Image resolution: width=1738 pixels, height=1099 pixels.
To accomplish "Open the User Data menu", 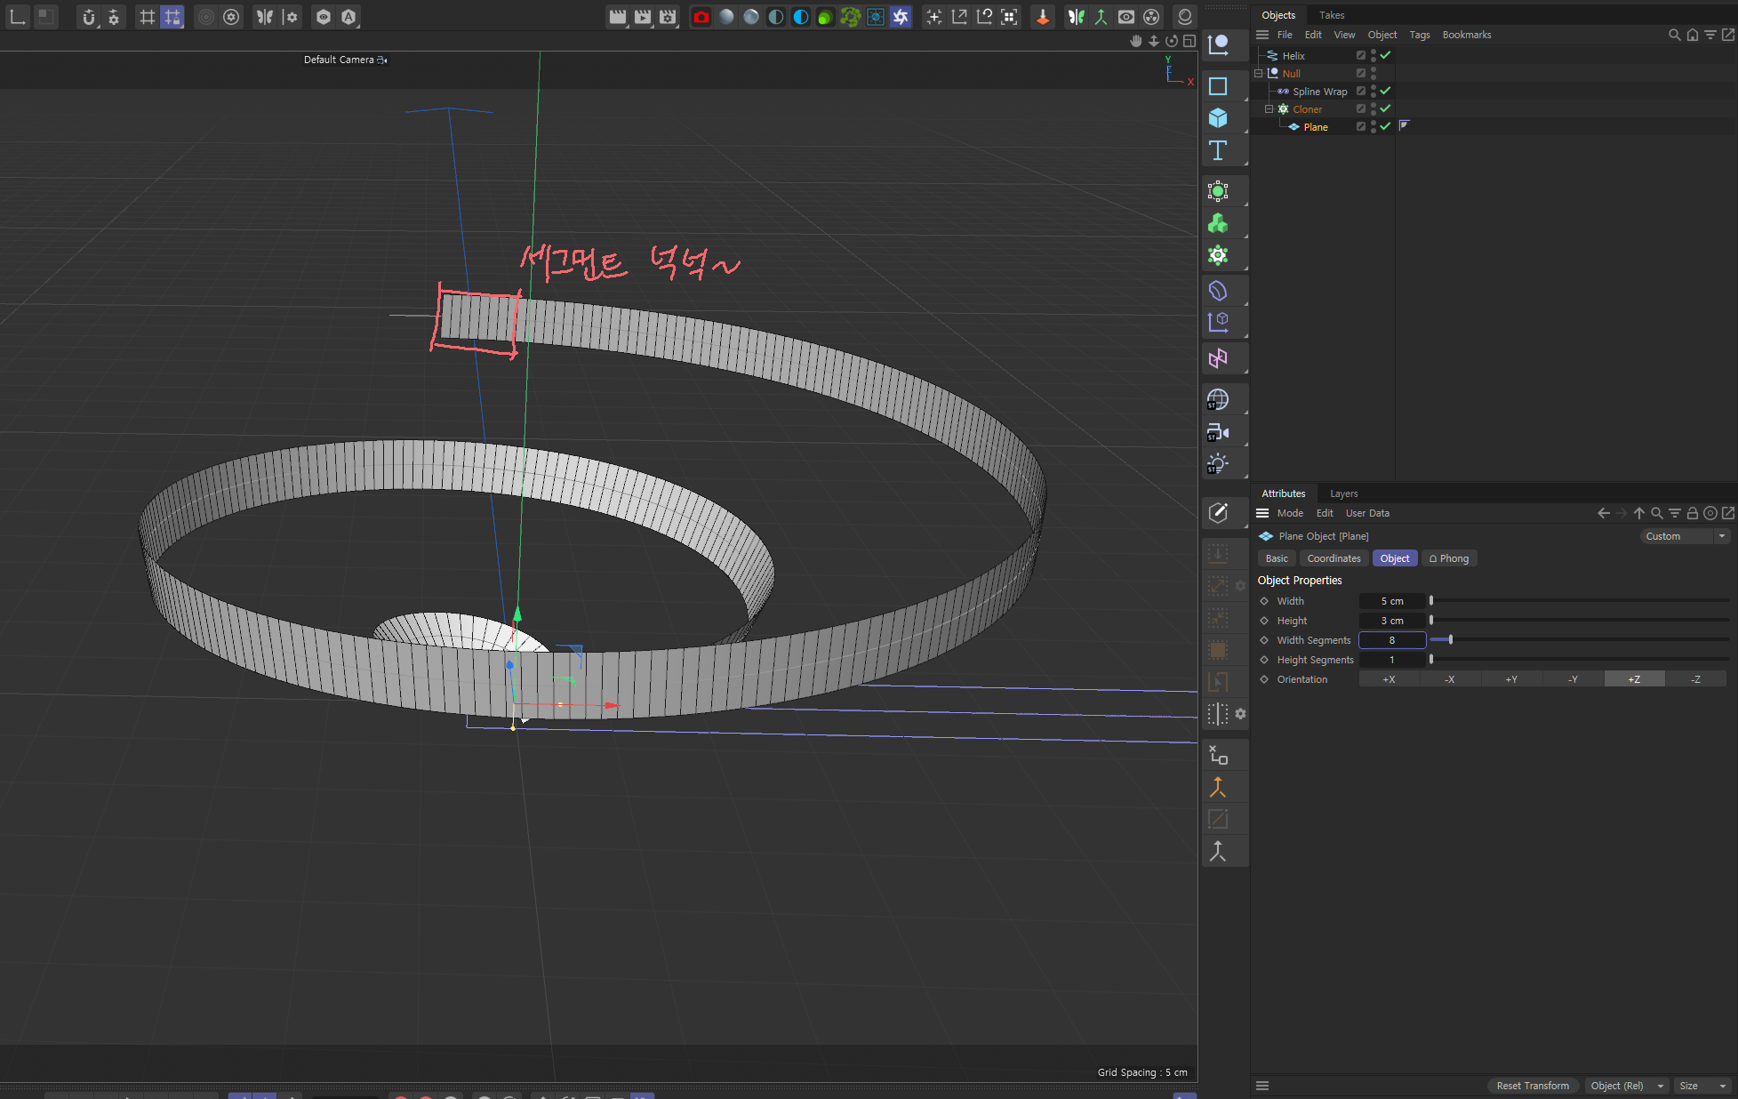I will coord(1367,513).
